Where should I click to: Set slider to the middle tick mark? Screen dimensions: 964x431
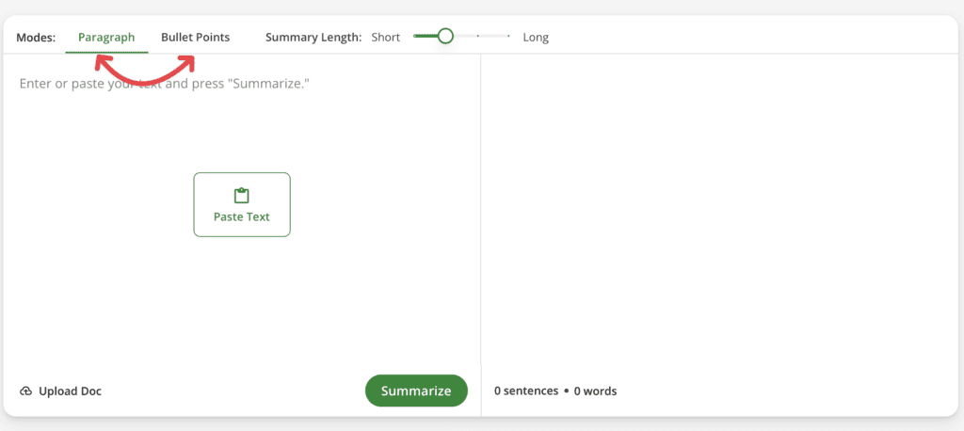coord(477,36)
